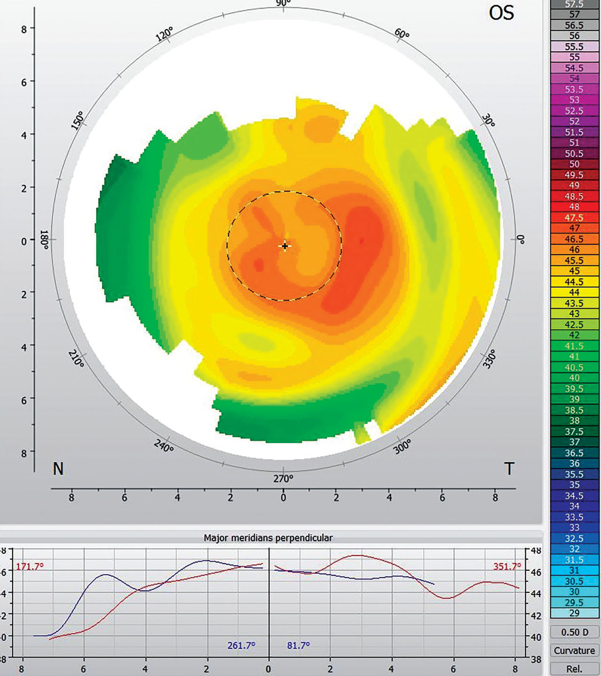Select the 43 swatch in color scale

(575, 314)
